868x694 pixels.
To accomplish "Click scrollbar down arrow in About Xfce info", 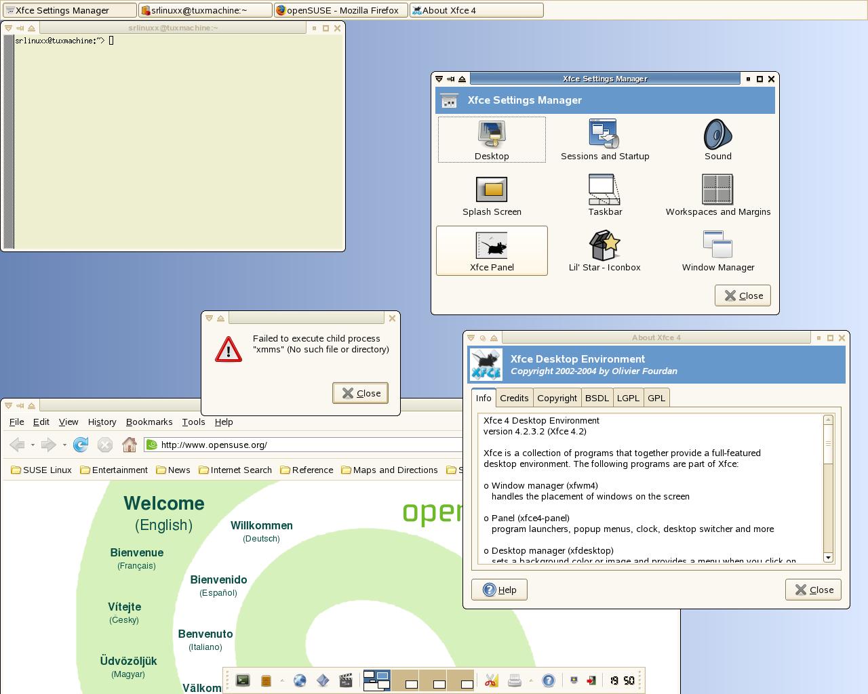I will point(828,557).
